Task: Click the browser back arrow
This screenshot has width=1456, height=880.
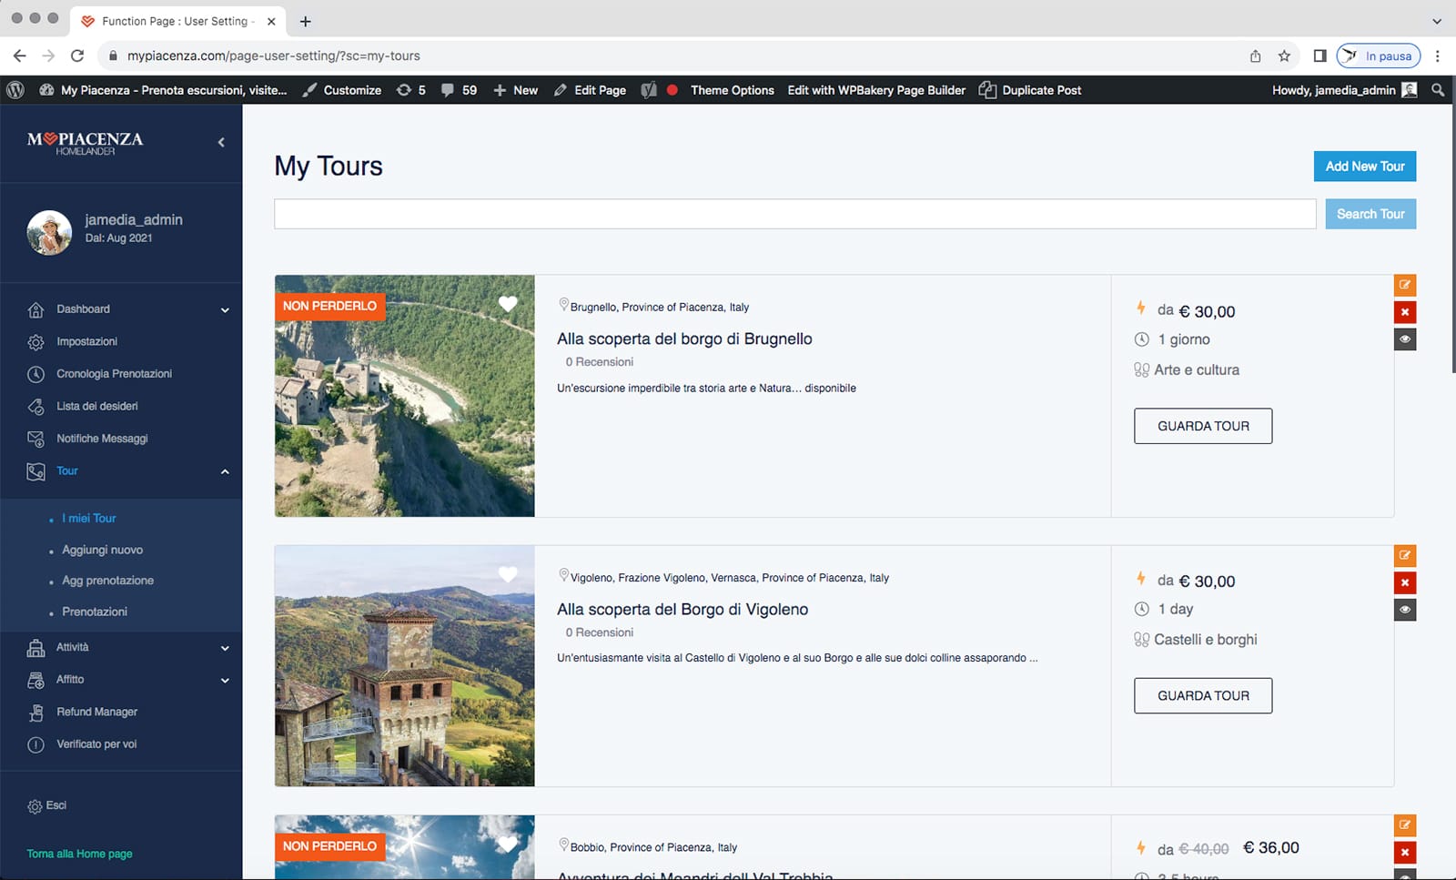Action: pyautogui.click(x=20, y=56)
